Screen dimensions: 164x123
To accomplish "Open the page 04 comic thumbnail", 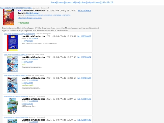I will point(12,106).
